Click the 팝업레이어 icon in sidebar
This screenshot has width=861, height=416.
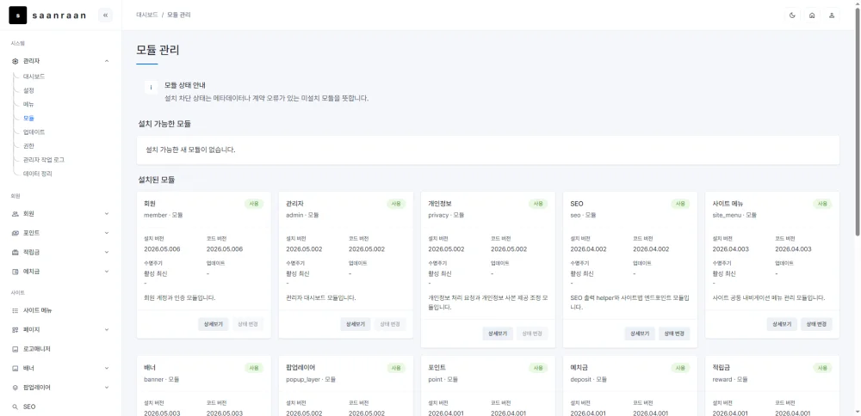[x=15, y=388]
